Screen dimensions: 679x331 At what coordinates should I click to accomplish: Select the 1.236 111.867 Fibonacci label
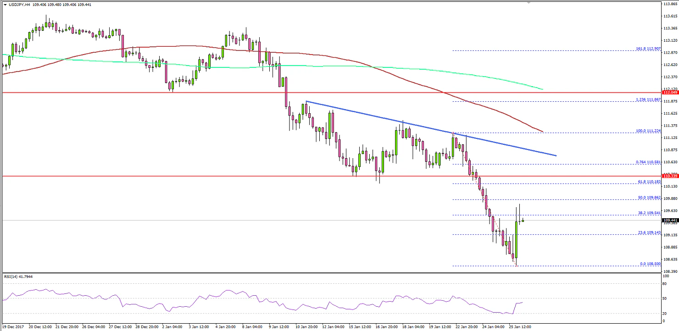(648, 99)
